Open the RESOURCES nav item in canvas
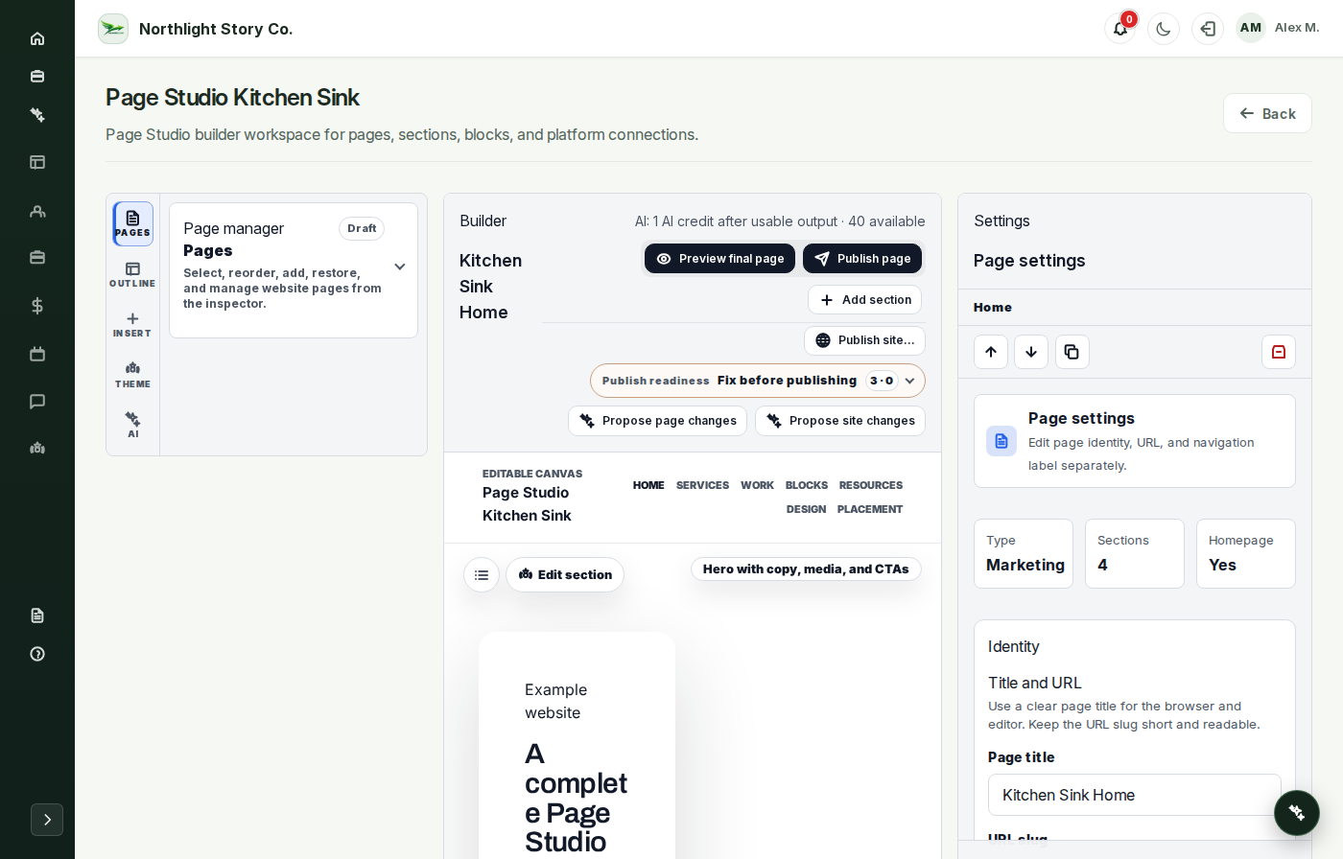1343x859 pixels. coord(871,485)
